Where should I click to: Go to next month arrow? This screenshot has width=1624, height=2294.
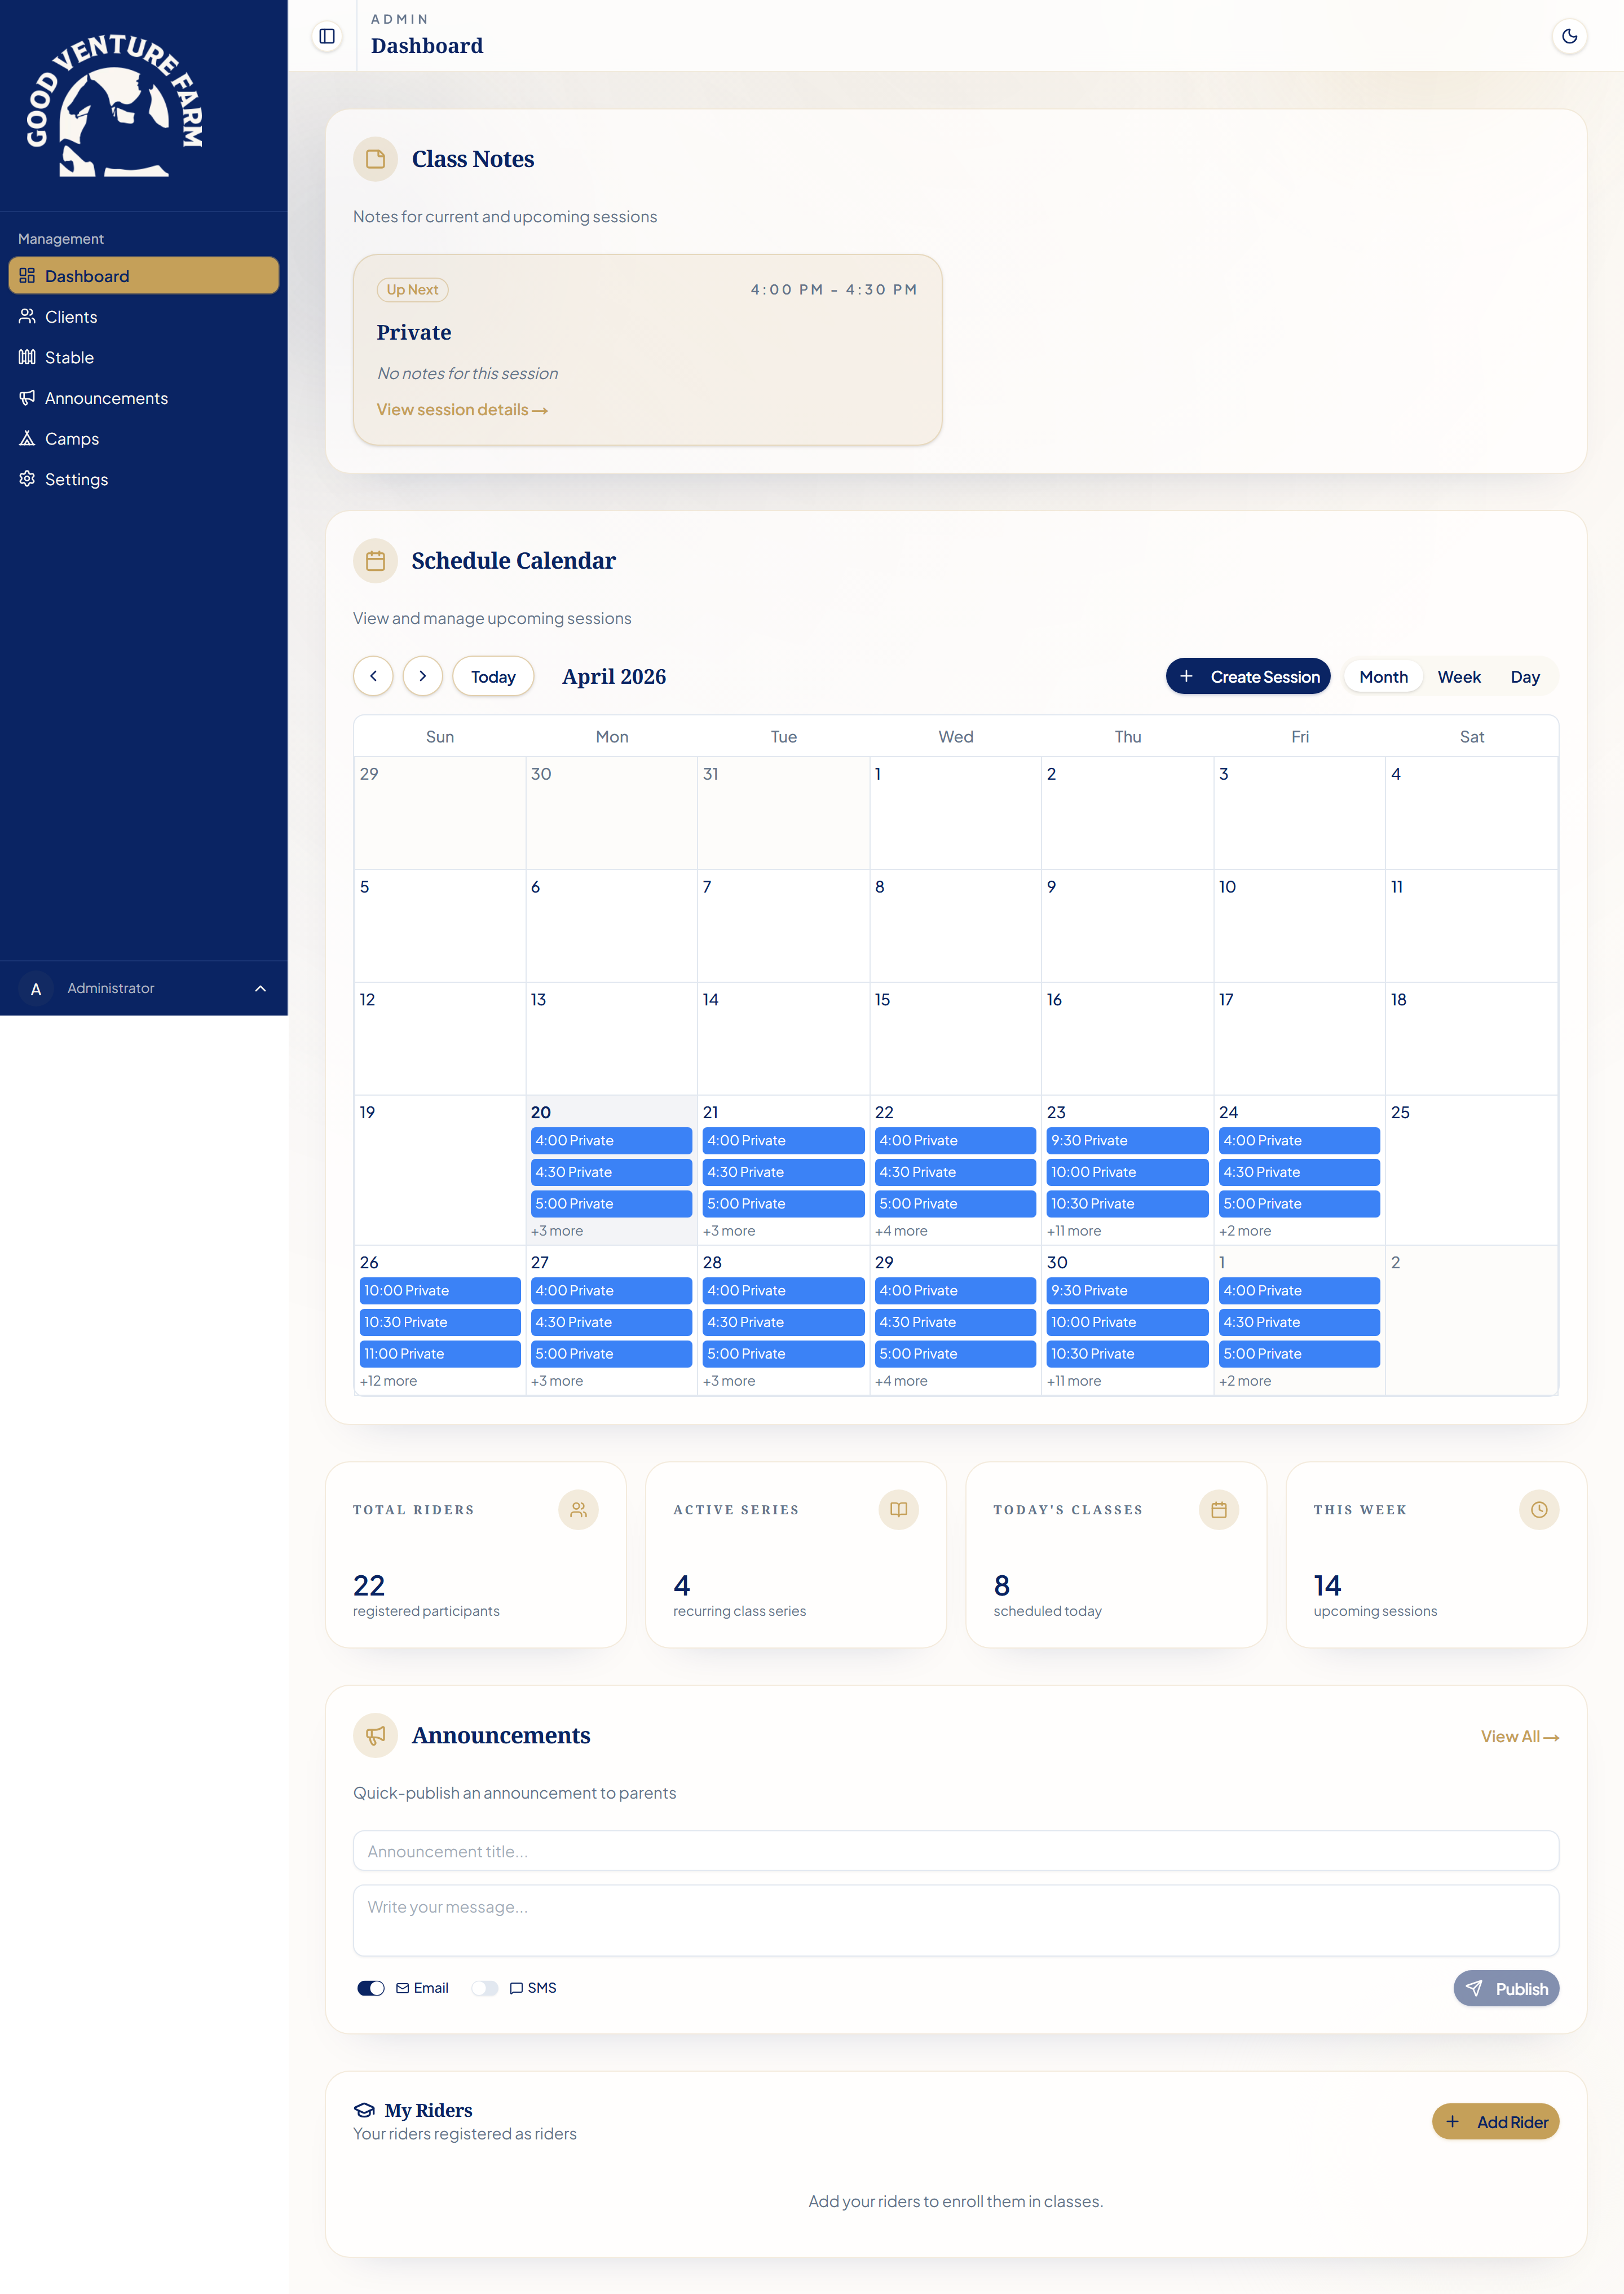423,676
